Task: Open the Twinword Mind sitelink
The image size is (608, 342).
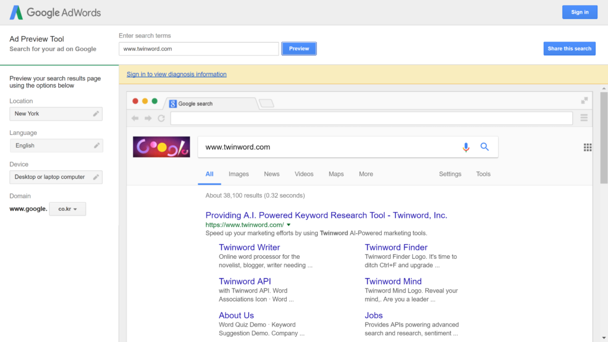Action: click(393, 281)
